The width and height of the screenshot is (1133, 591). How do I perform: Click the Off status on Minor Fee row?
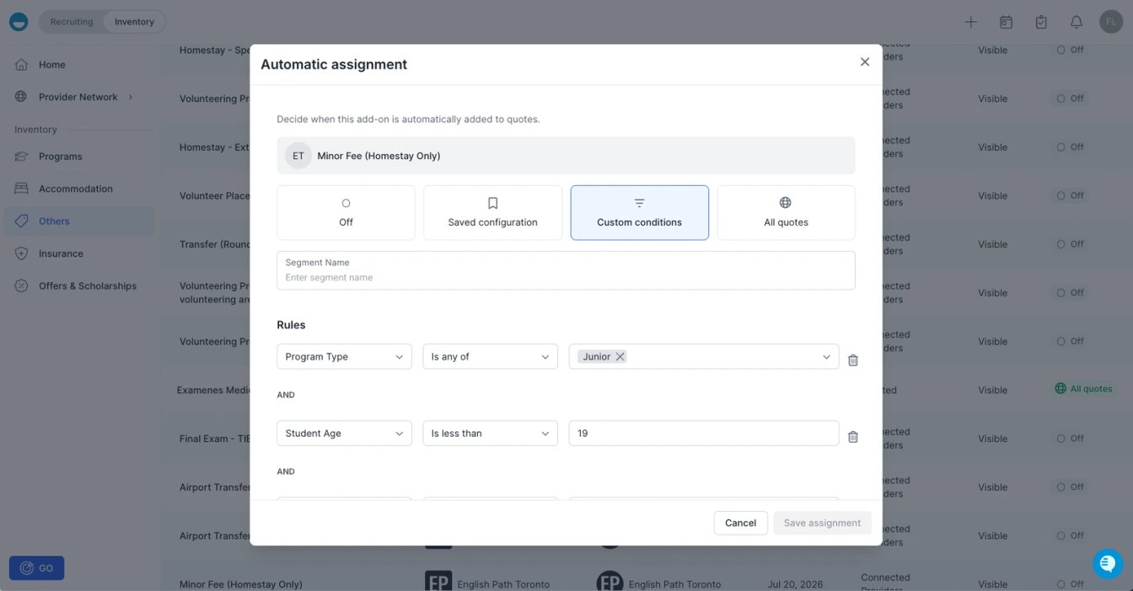point(1070,583)
